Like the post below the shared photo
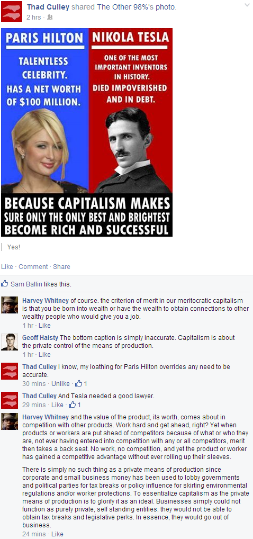This screenshot has width=253, height=539. 7,266
